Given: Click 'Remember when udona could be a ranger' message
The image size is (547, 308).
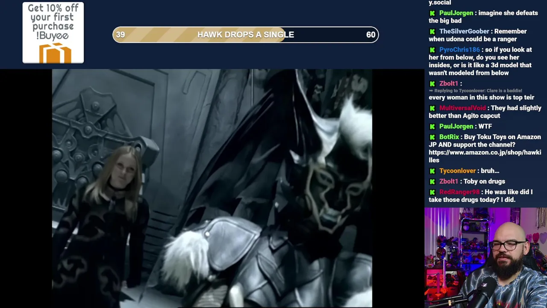Looking at the screenshot, I should coord(478,35).
